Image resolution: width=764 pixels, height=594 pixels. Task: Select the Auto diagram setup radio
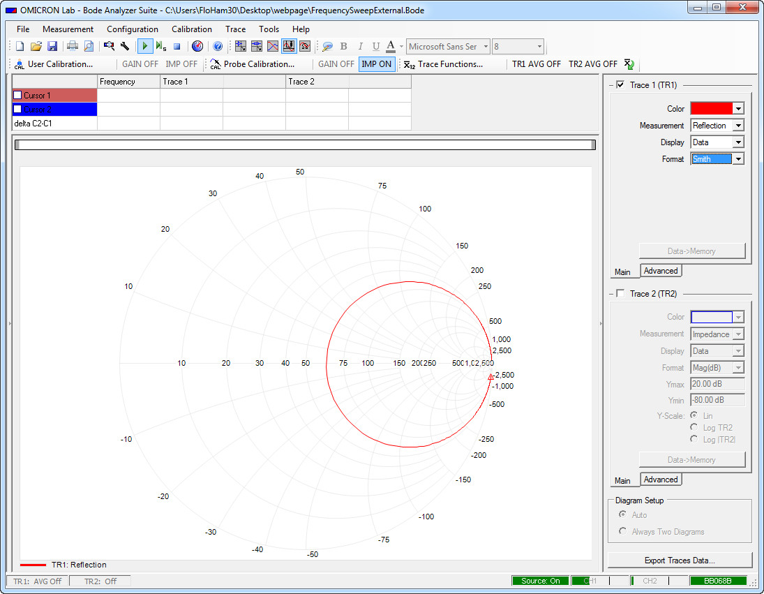coord(622,514)
